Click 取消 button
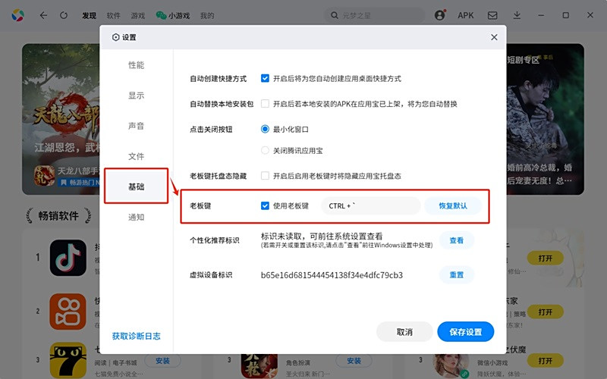Screen dimensions: 607x379 404,332
